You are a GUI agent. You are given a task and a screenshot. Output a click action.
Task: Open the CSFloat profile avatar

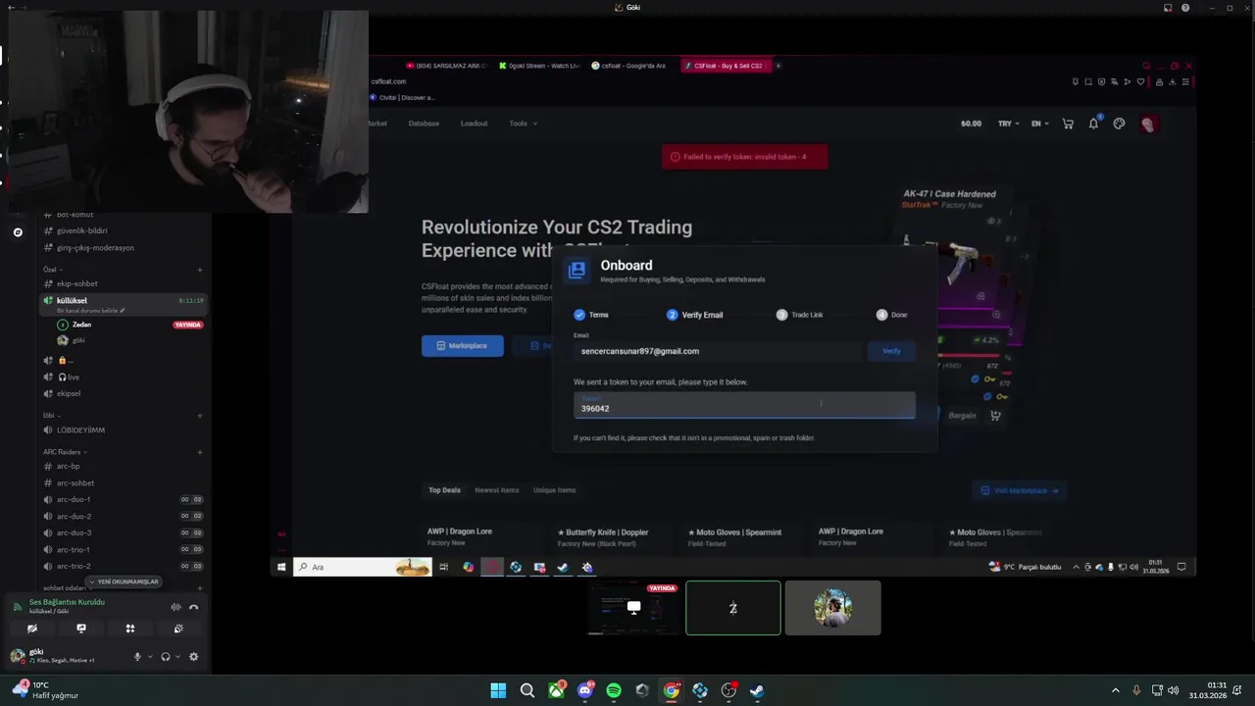click(x=1148, y=124)
